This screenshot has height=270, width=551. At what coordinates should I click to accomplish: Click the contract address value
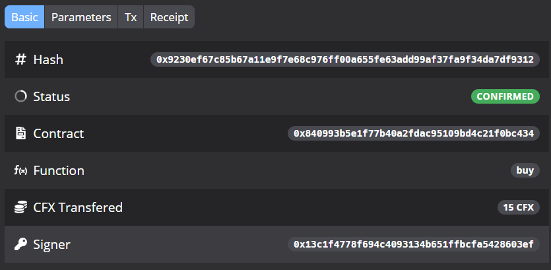[x=414, y=133]
